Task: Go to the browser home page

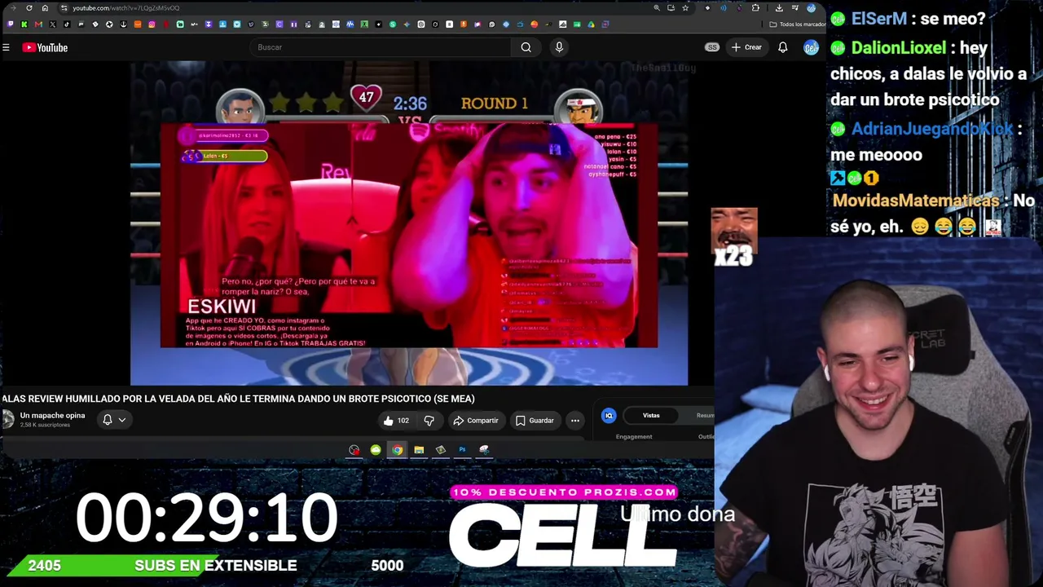Action: pyautogui.click(x=45, y=8)
